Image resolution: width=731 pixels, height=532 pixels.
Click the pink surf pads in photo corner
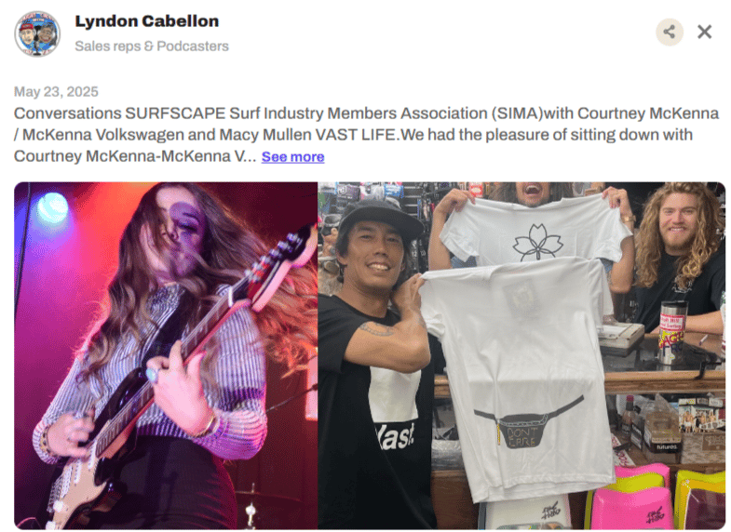pos(628,497)
